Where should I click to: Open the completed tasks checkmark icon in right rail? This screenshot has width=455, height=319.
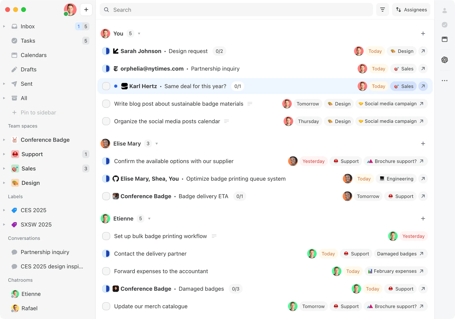(x=444, y=25)
